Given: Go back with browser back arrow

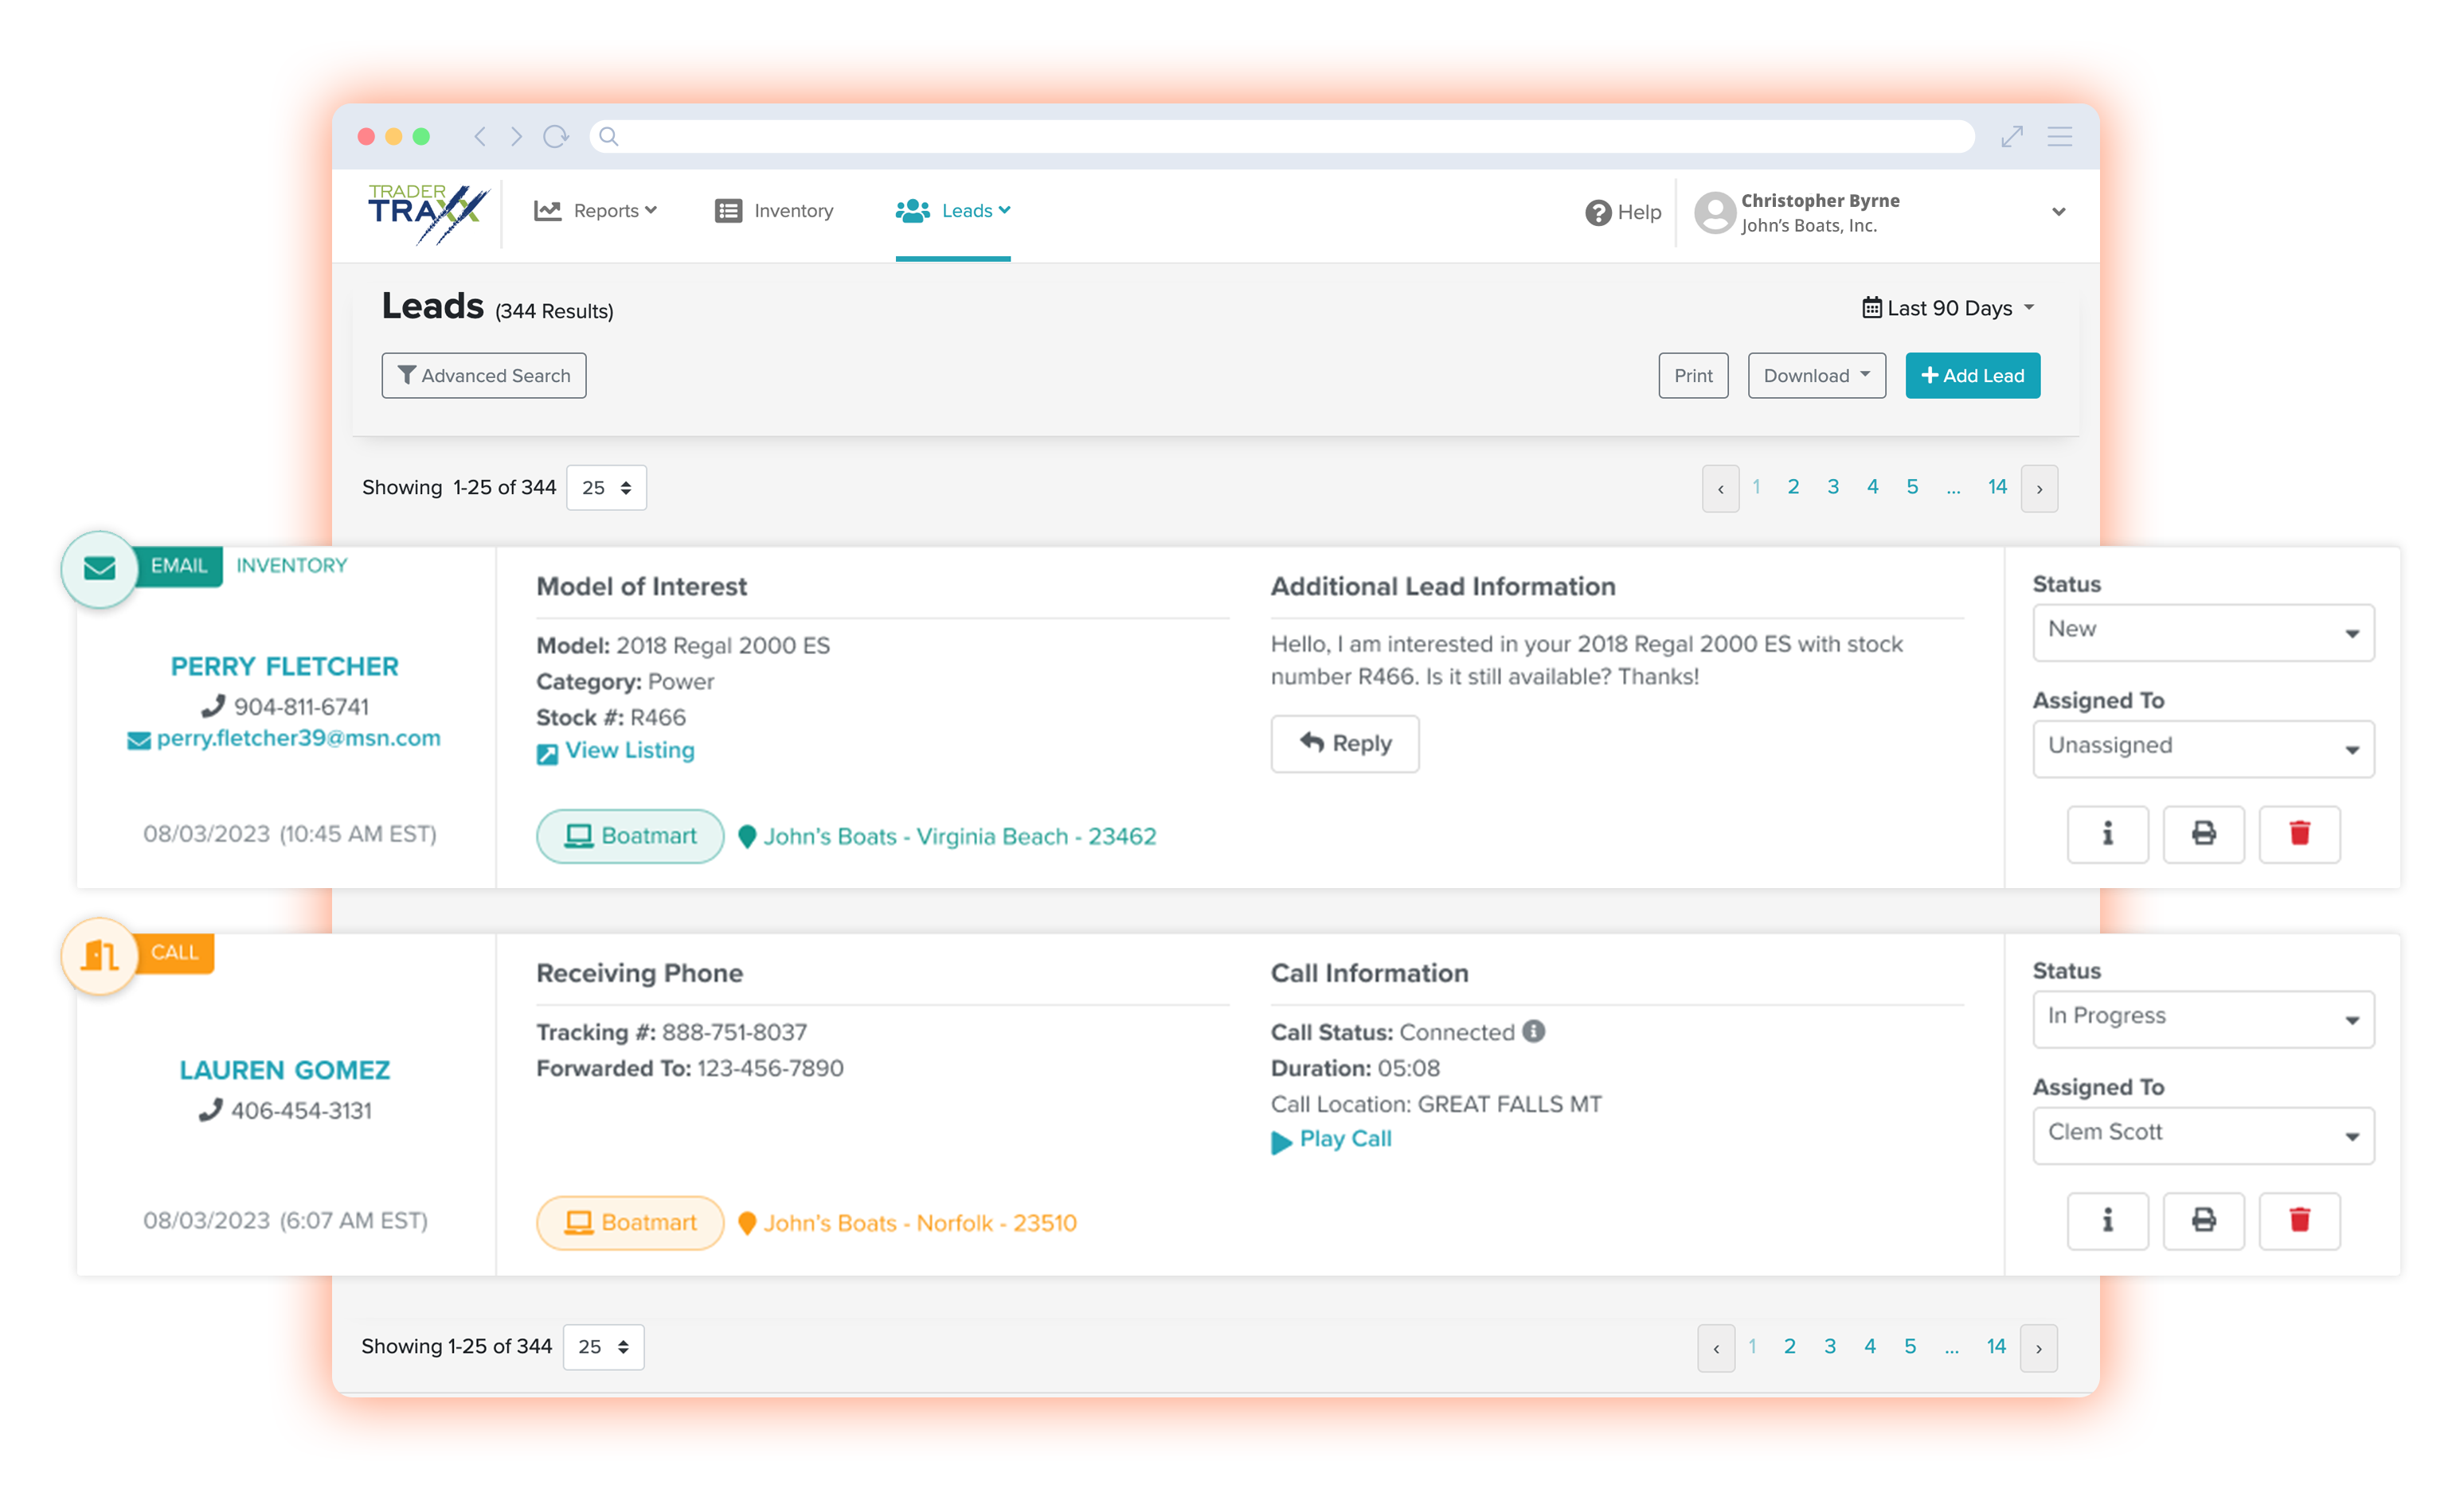Looking at the screenshot, I should pyautogui.click(x=479, y=136).
